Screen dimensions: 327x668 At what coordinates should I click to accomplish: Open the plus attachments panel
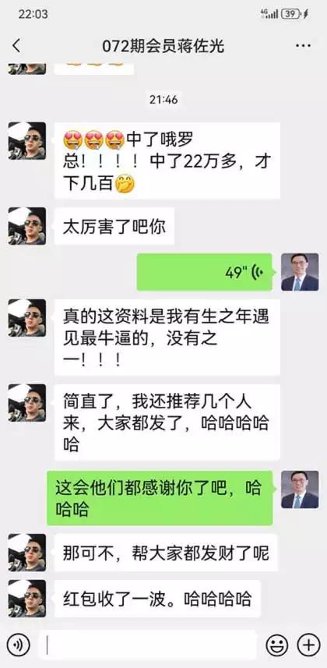coord(308,645)
